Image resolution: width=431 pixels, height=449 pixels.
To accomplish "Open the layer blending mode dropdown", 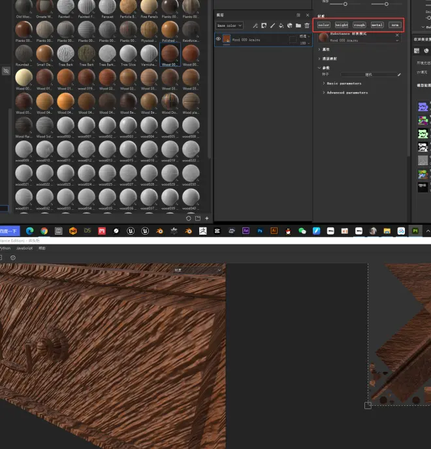I will [x=304, y=37].
